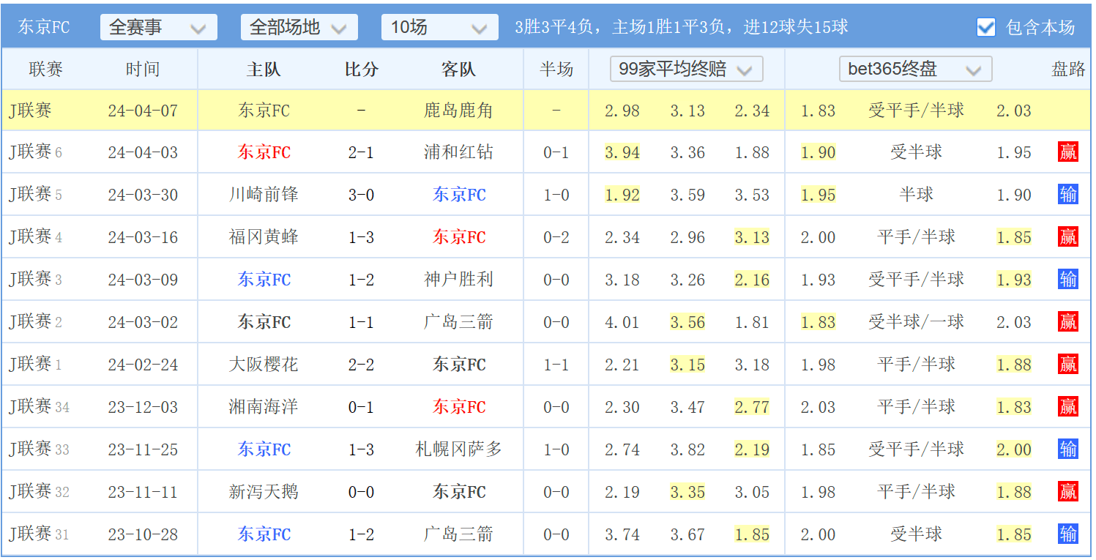1096x560 pixels.
Task: Click the 赢 badge in the 24-03-02 row
Action: (x=1068, y=322)
